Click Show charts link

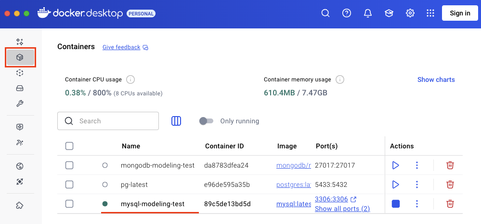436,79
